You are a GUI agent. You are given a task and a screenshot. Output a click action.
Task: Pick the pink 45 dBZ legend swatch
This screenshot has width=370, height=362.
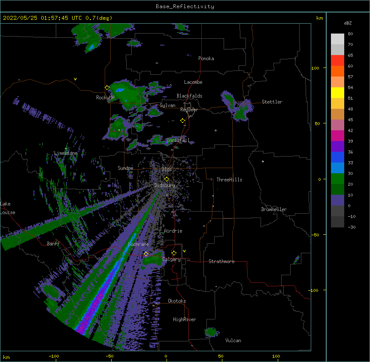[337, 125]
